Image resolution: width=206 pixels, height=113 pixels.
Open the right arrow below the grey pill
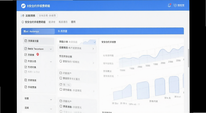(94, 91)
